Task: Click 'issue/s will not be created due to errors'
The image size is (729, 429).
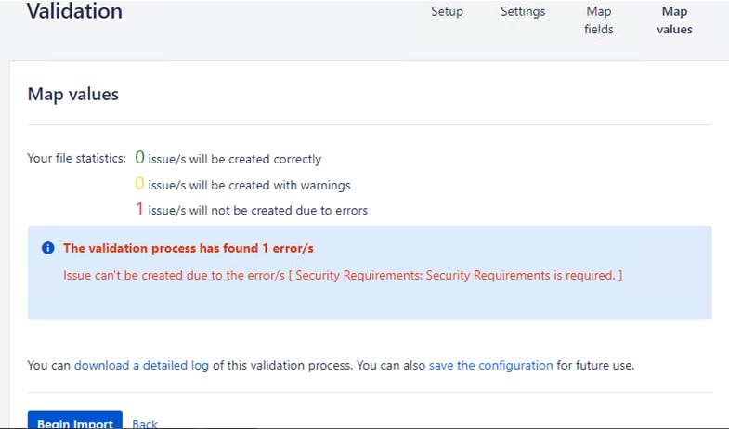Action: pyautogui.click(x=257, y=211)
